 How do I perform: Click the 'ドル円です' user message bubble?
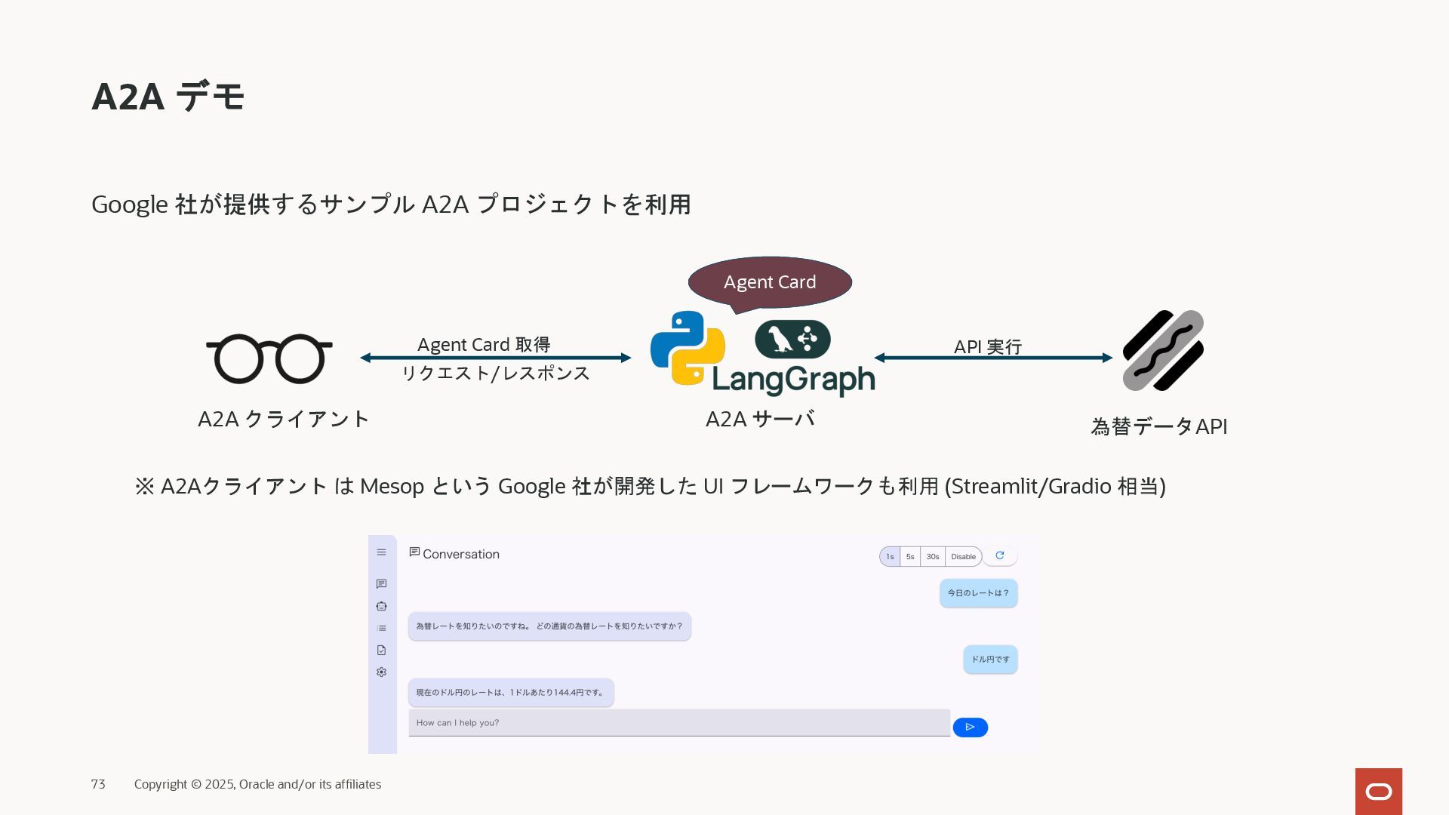(x=990, y=660)
